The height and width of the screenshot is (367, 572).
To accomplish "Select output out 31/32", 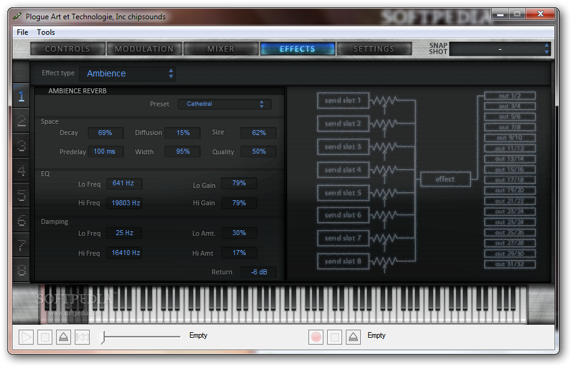I will point(510,264).
